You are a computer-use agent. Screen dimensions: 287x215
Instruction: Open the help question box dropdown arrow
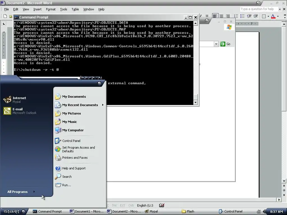(x=280, y=9)
